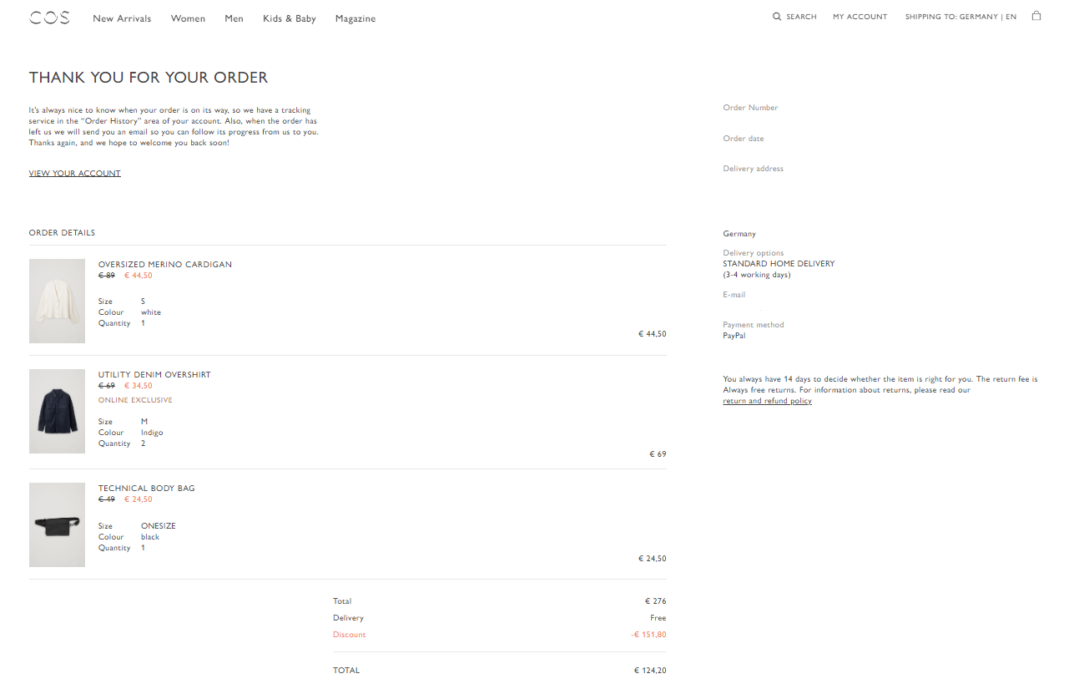
Task: Open the Oversized Merino Cardigan thumbnail
Action: click(57, 301)
